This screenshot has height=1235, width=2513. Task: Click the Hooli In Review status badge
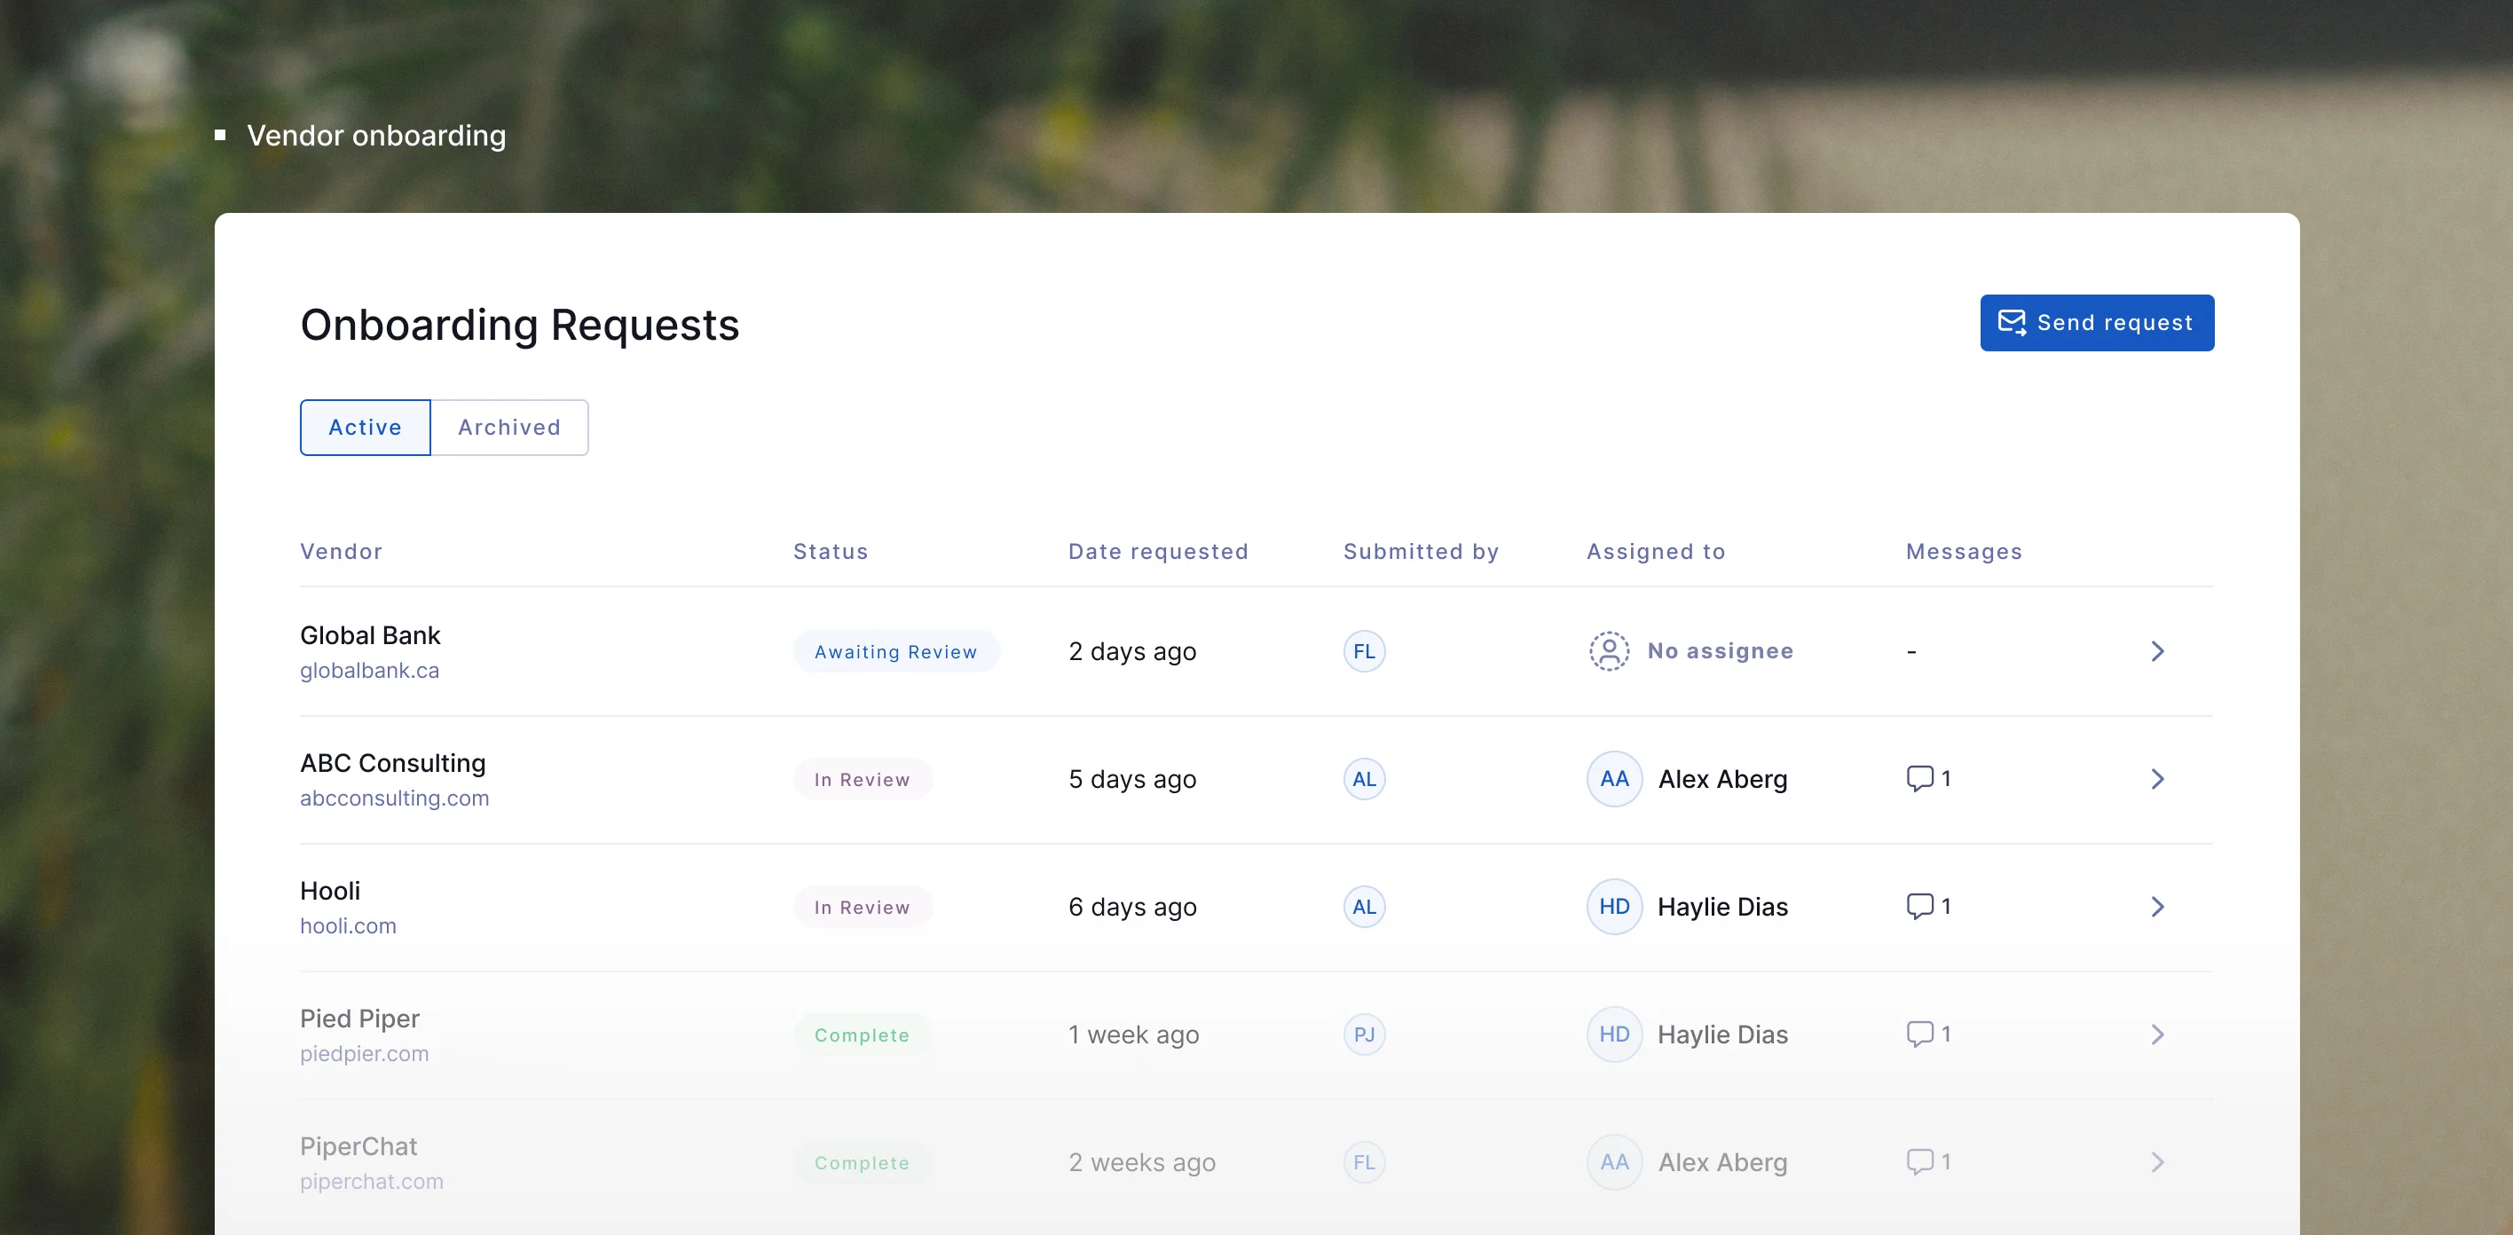(x=862, y=908)
